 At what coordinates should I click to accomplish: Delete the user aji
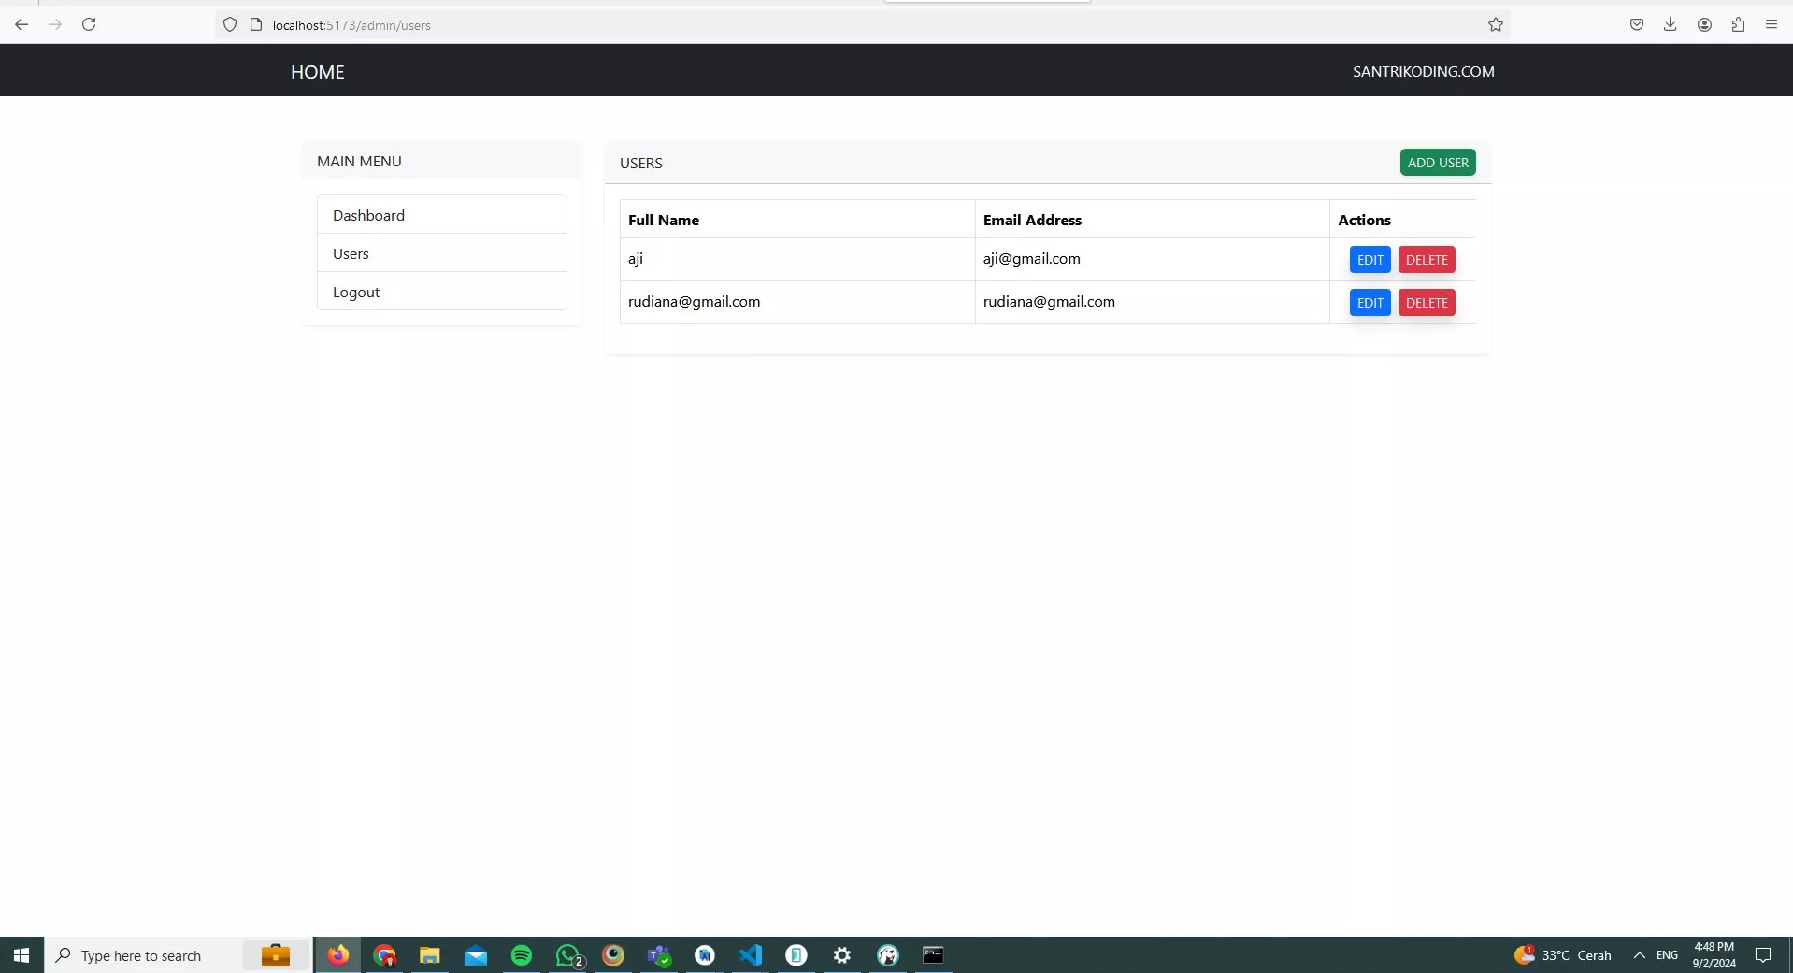[1427, 260]
